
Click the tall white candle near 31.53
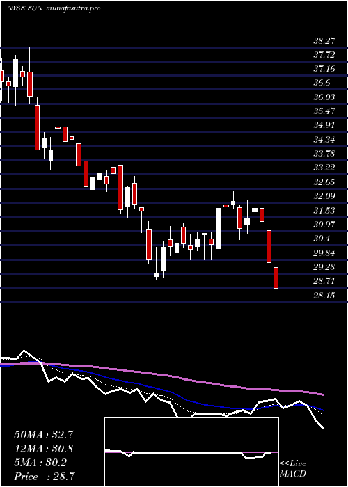click(x=219, y=228)
